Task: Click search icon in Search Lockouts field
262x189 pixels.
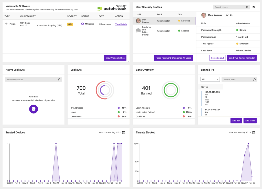Action: pyautogui.click(x=59, y=80)
